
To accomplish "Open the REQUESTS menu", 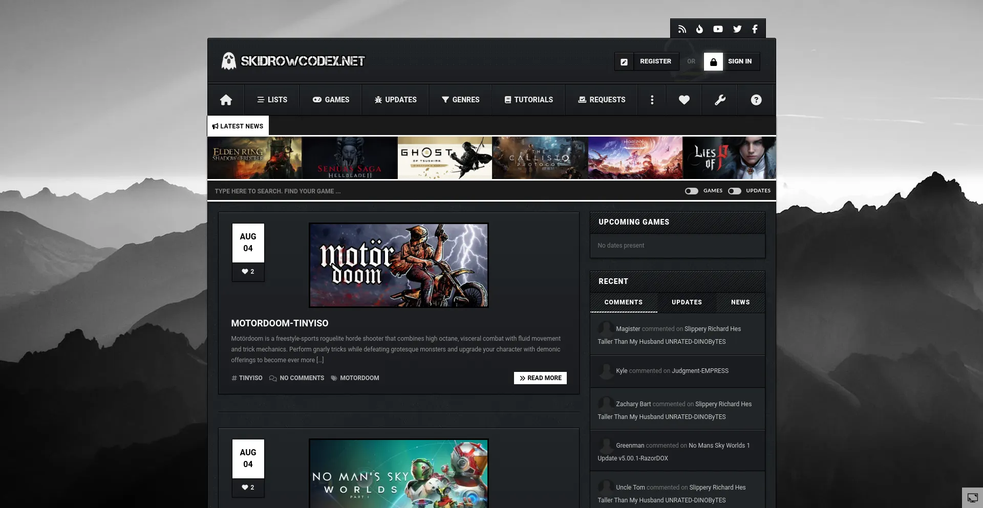I will pos(602,100).
